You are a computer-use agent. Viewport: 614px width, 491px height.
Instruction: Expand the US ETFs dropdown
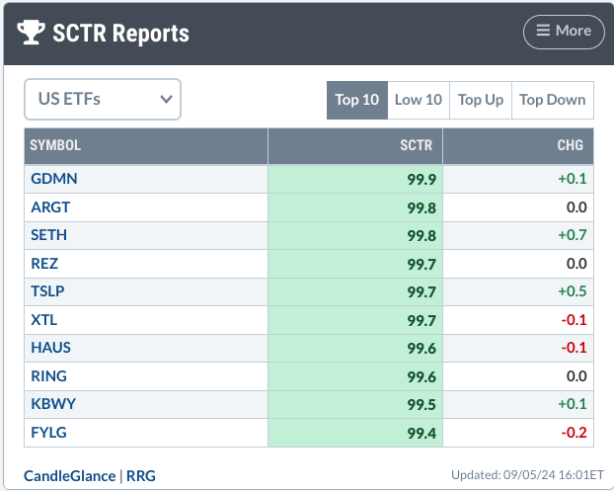coord(103,99)
